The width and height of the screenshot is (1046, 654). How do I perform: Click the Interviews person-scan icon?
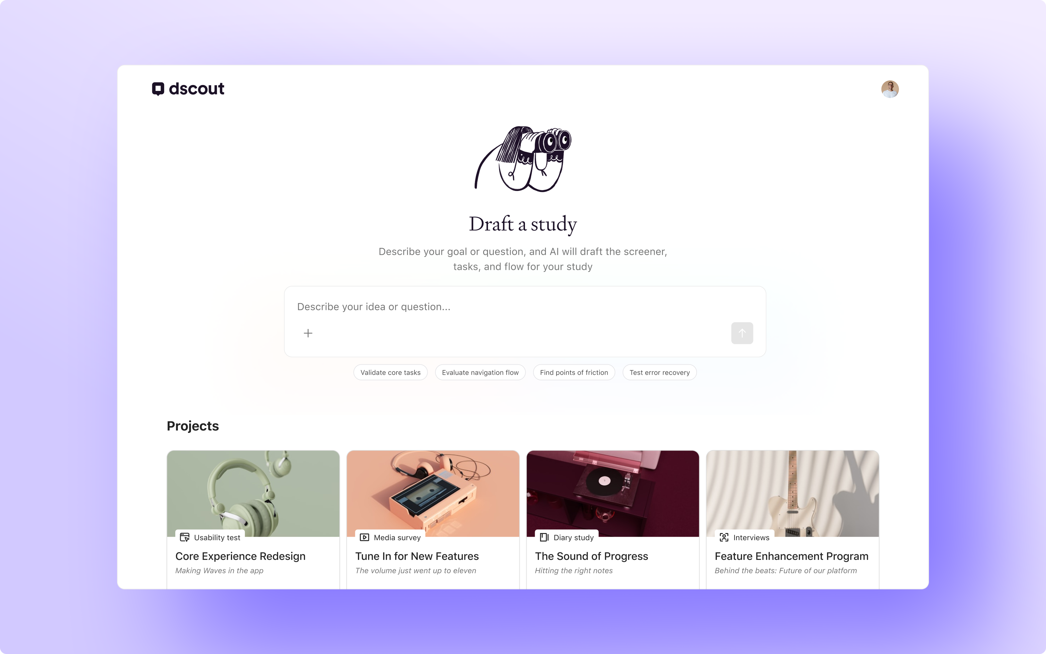[x=724, y=537]
